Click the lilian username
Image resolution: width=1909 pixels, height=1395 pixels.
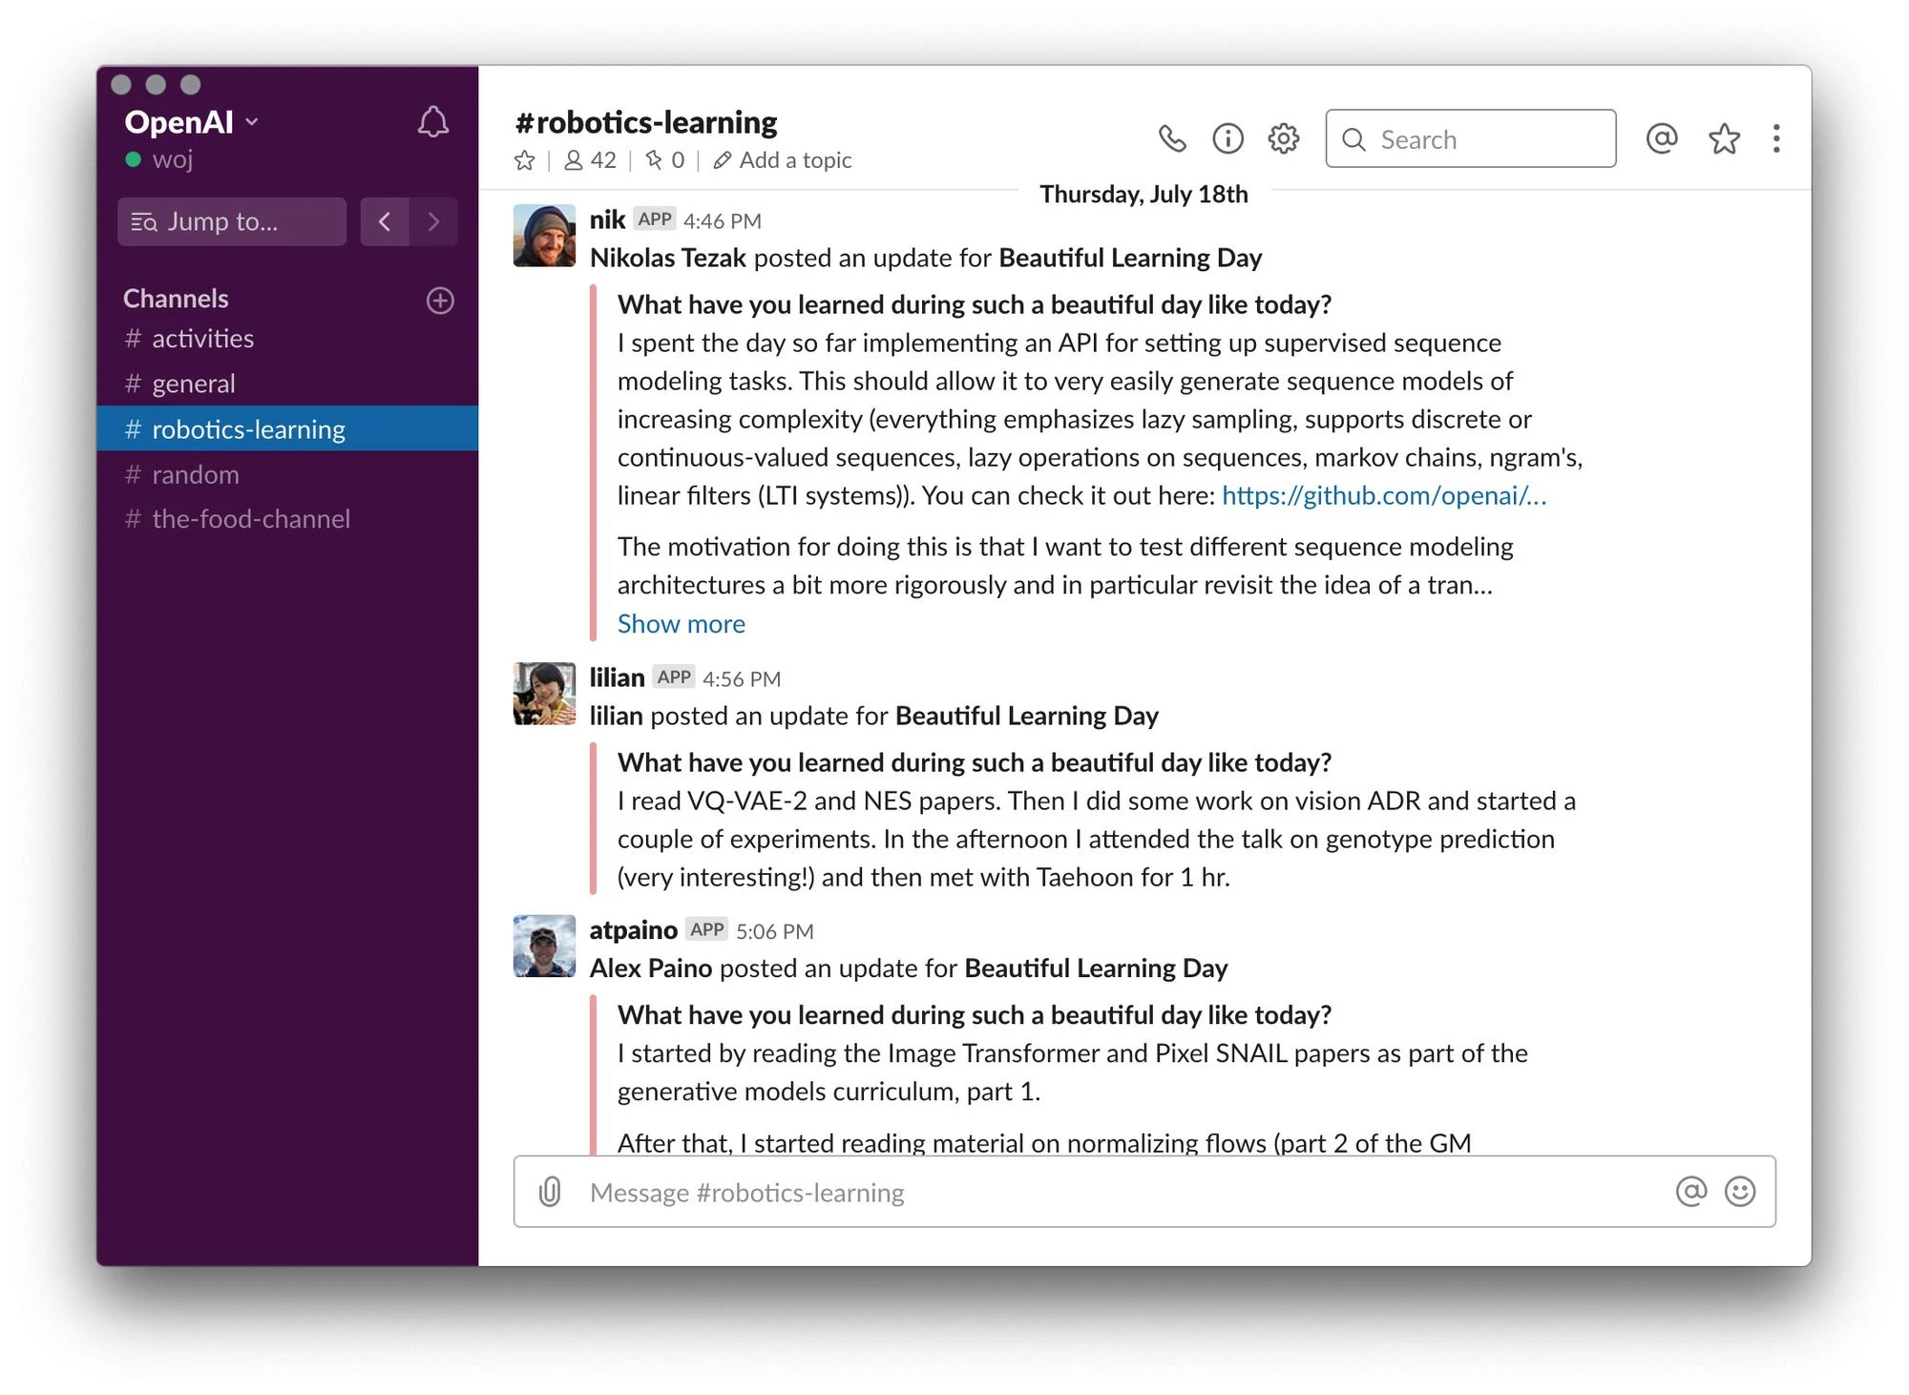(618, 678)
